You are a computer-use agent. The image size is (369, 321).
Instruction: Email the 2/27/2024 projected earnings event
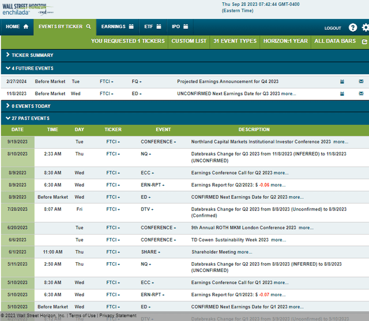pyautogui.click(x=361, y=81)
